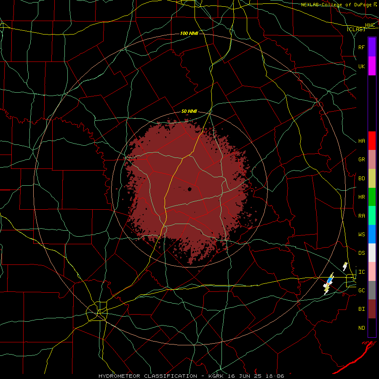This screenshot has height=379, width=379.
Task: Click the IC legend label
Action: [x=361, y=272]
